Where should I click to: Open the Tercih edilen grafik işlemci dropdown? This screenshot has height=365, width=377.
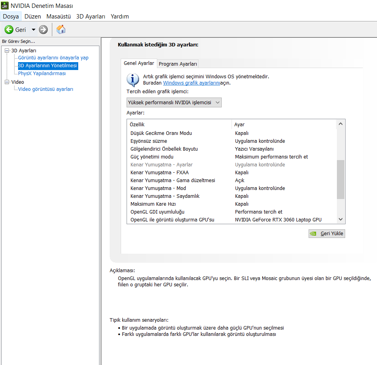tap(174, 103)
